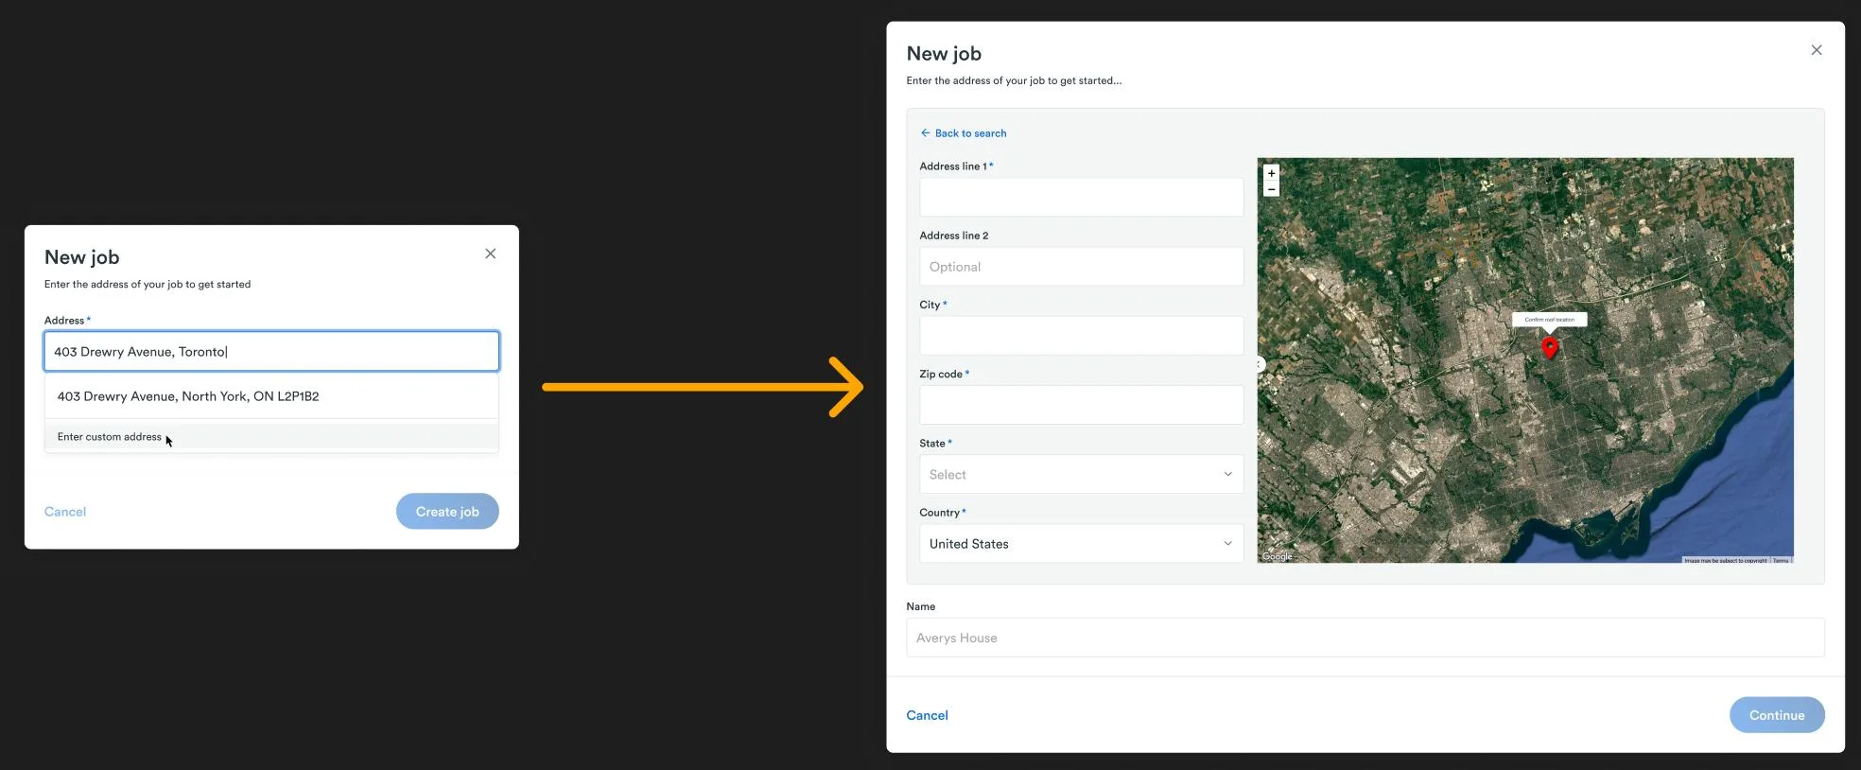The image size is (1861, 770).
Task: Click the Zip code input field
Action: [x=1081, y=405]
